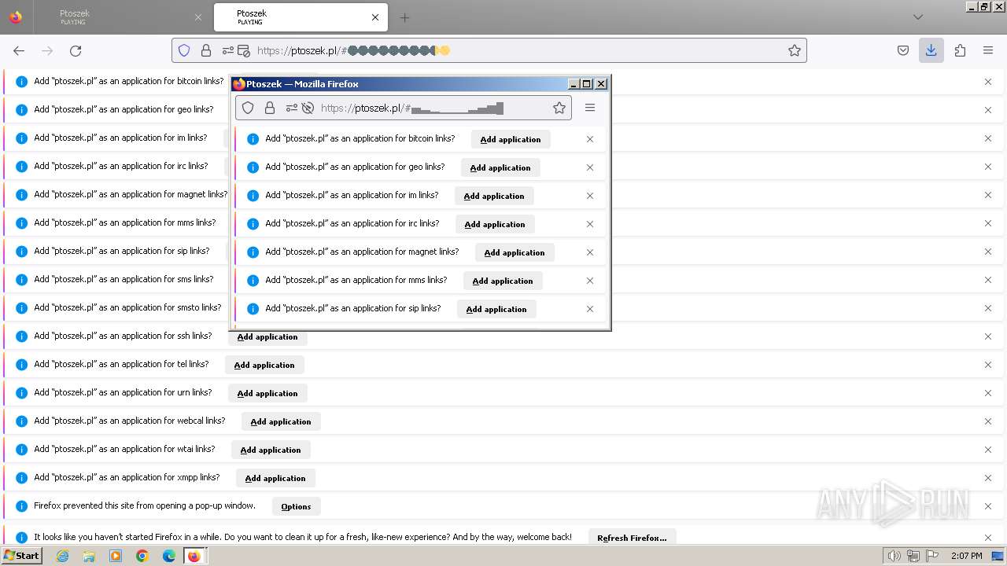Click the volume speaker tray icon
1007x566 pixels.
click(x=894, y=556)
